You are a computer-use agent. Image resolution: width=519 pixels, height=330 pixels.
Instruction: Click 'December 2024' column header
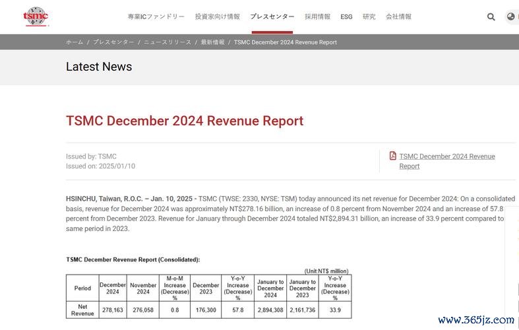pyautogui.click(x=113, y=288)
